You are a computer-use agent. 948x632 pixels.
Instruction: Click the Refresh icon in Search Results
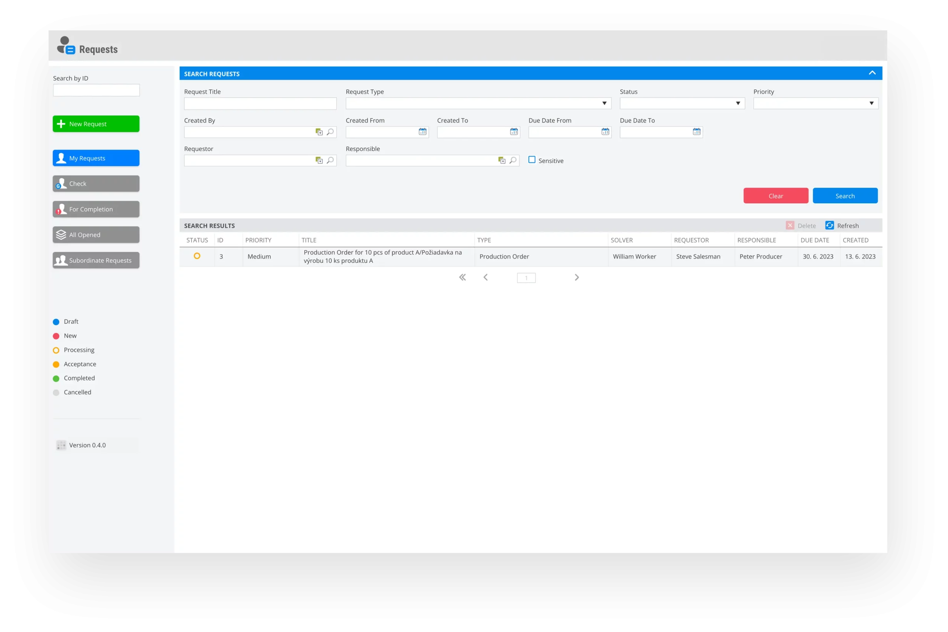click(x=829, y=225)
